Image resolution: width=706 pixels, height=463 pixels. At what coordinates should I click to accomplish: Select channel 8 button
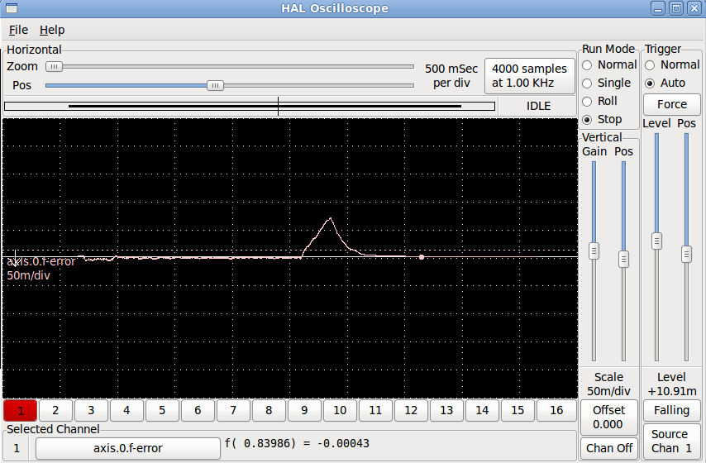(x=269, y=410)
